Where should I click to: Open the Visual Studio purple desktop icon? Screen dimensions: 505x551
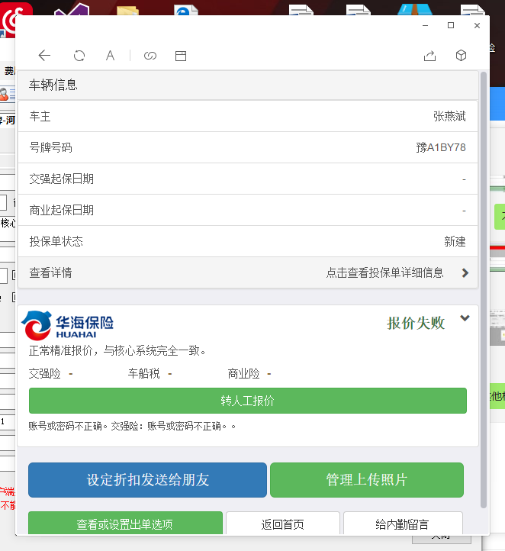pyautogui.click(x=72, y=9)
